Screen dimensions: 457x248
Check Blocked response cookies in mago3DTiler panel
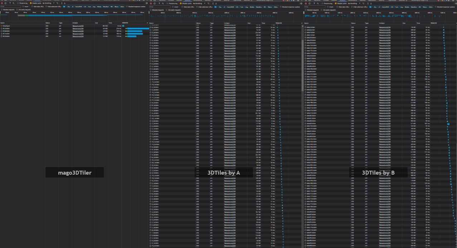coord(127,6)
